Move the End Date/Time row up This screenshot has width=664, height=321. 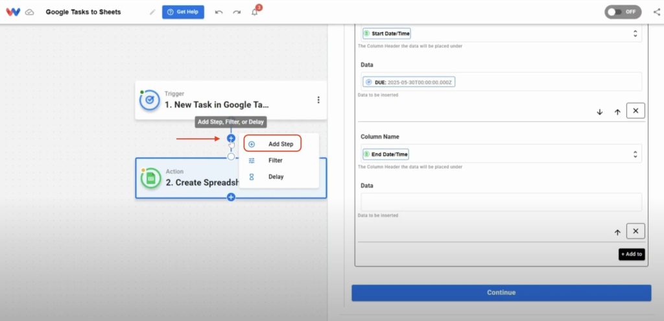point(617,232)
